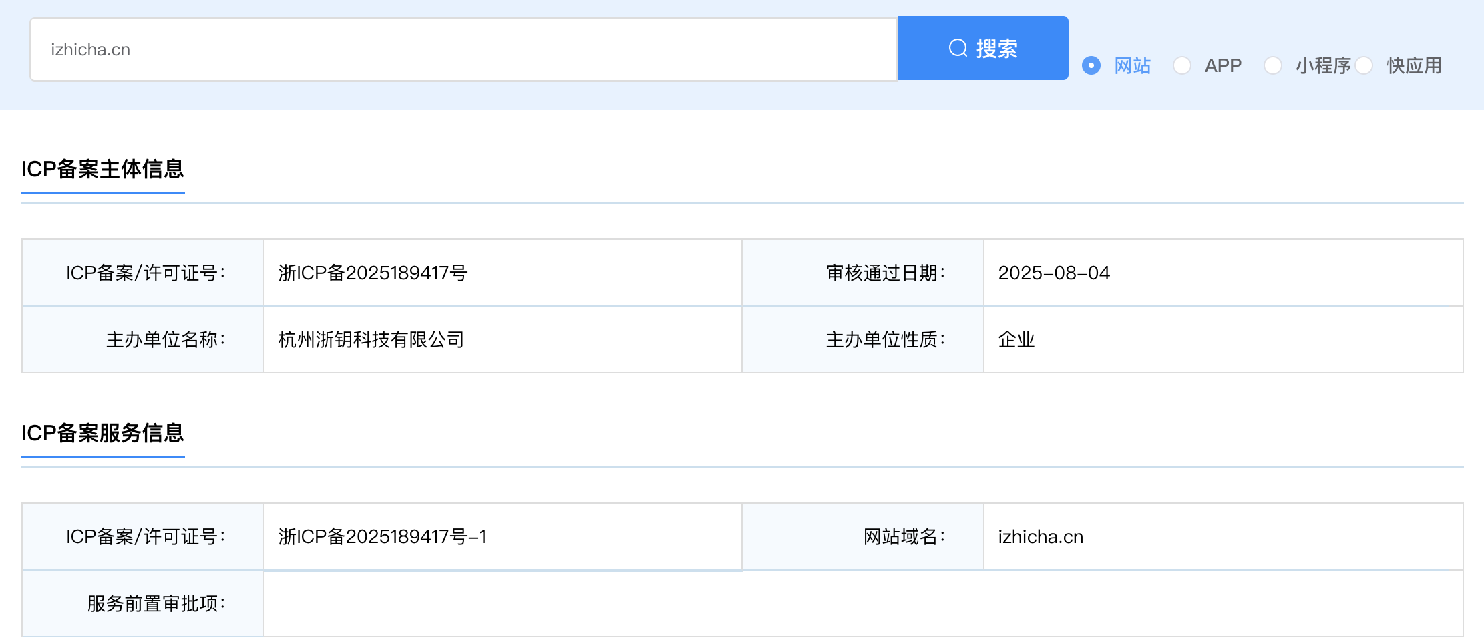Screen dimensions: 1484x640
Task: Select the 小程序 radio button
Action: click(x=1273, y=65)
